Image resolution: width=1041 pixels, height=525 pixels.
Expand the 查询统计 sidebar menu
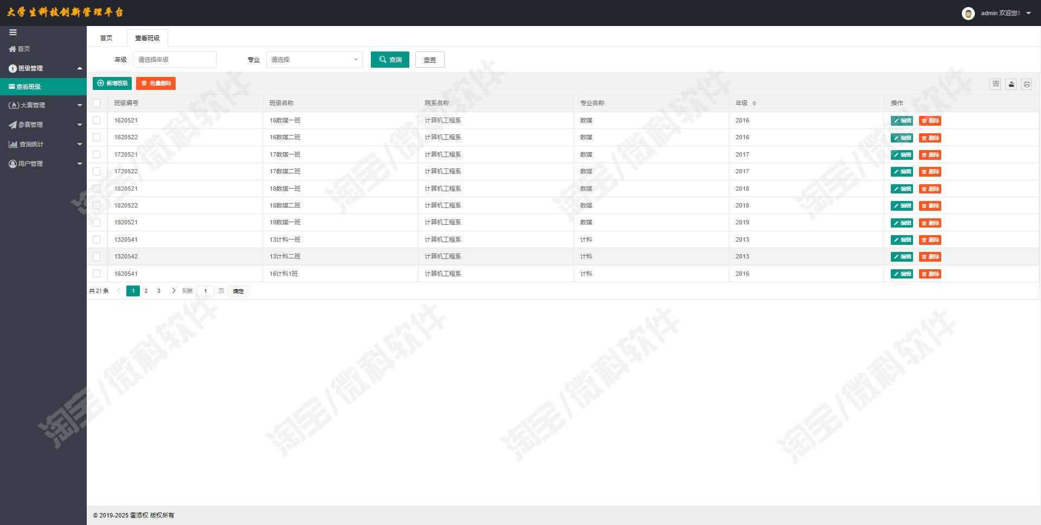43,144
